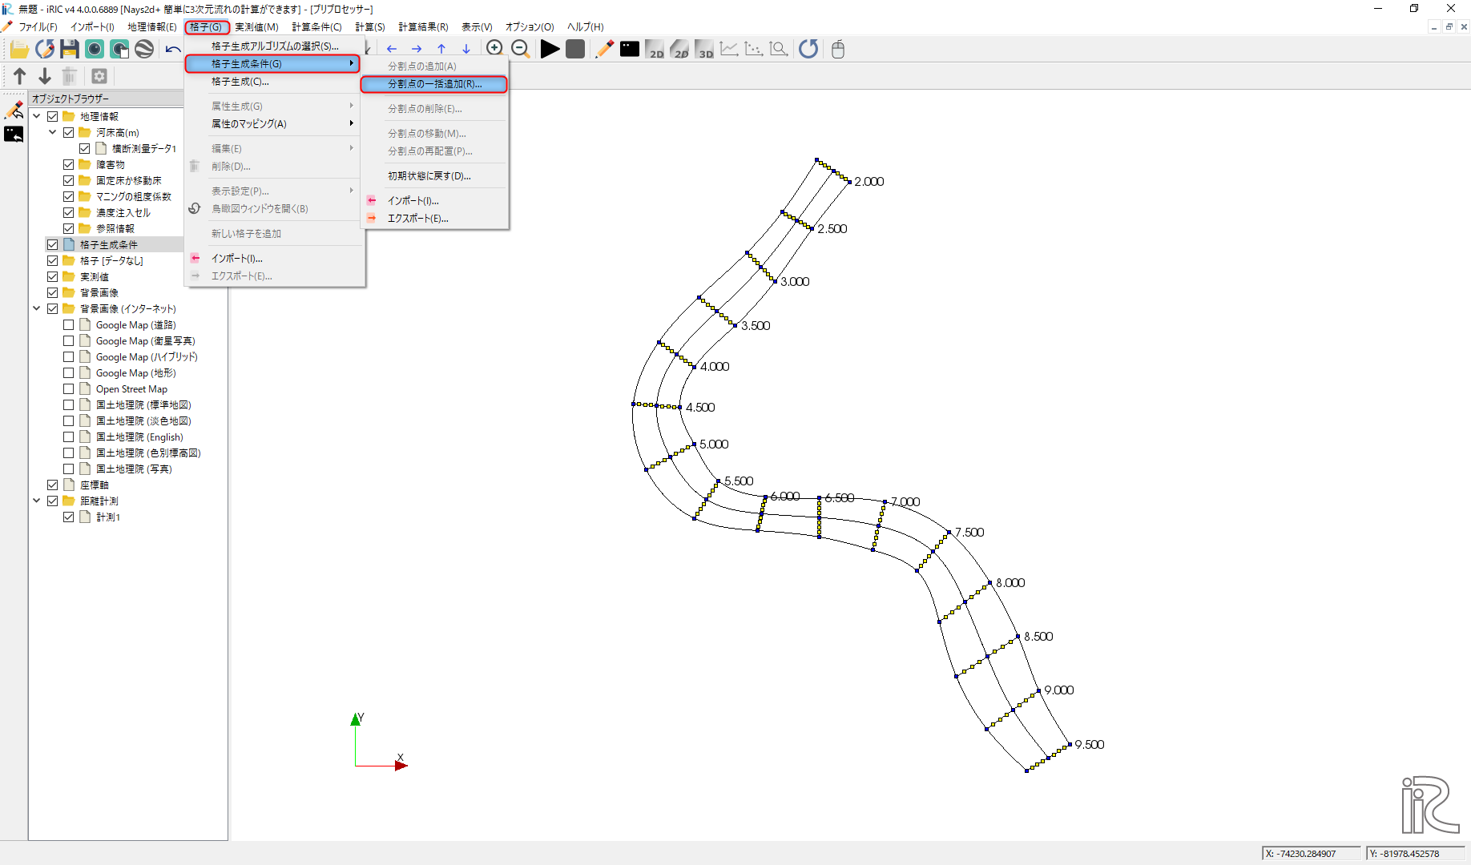Select the 計測1 tree item

coord(108,517)
